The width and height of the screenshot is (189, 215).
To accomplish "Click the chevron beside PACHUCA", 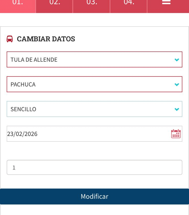I will tap(177, 84).
